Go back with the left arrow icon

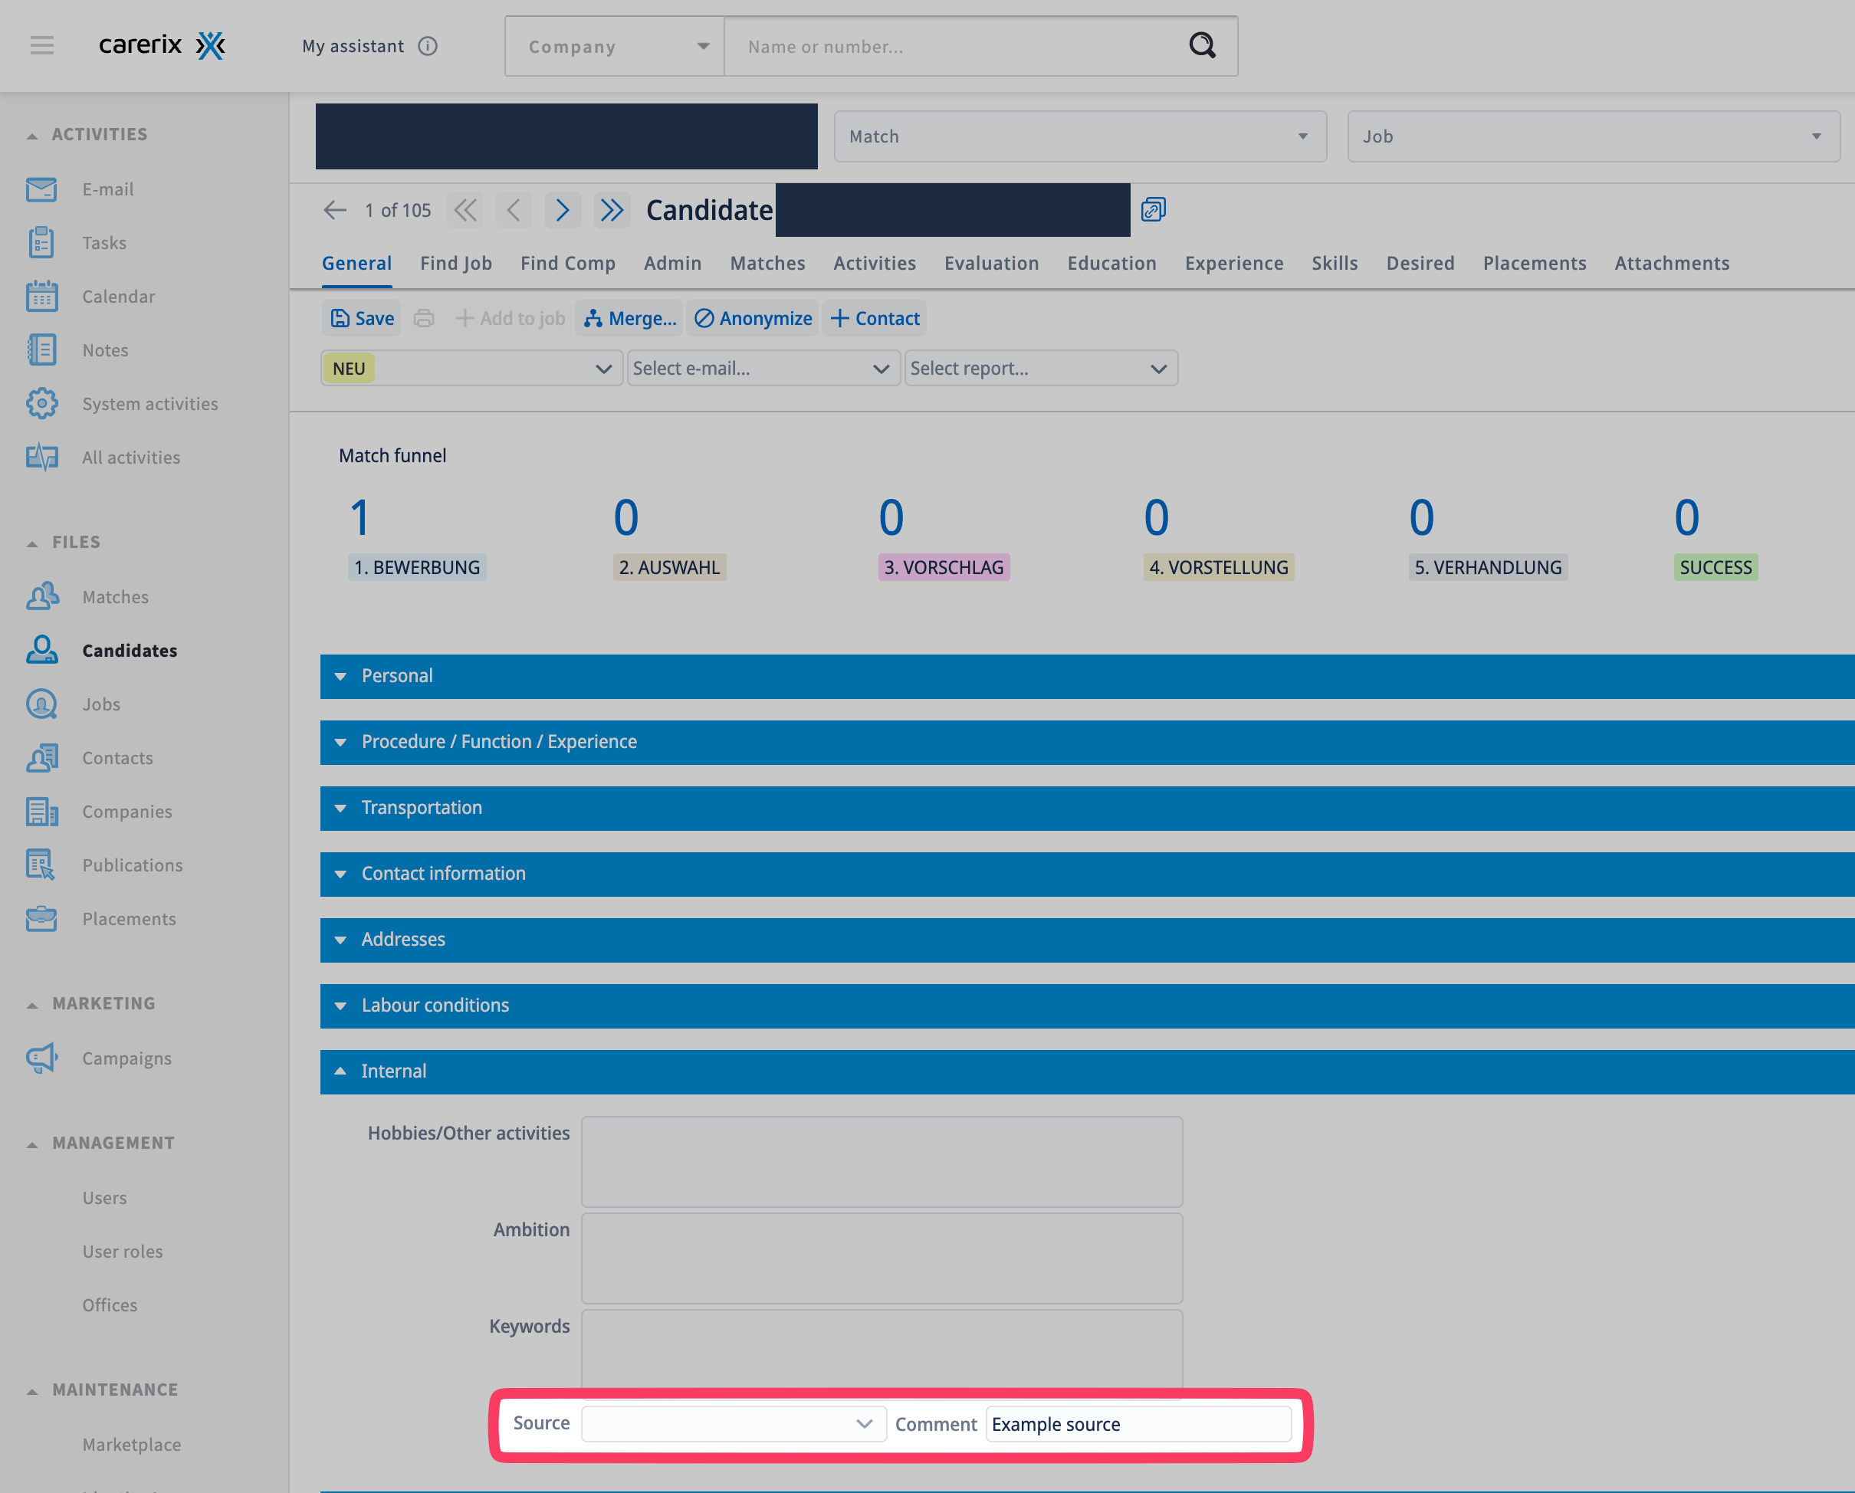point(335,210)
